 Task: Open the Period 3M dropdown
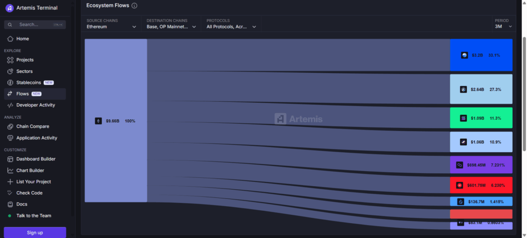pos(503,24)
